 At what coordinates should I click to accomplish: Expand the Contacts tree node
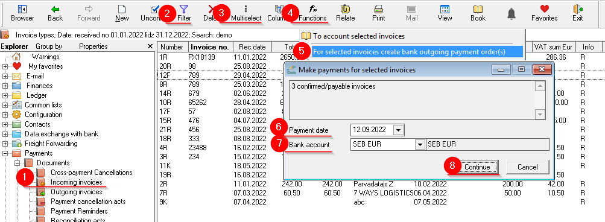click(5, 124)
